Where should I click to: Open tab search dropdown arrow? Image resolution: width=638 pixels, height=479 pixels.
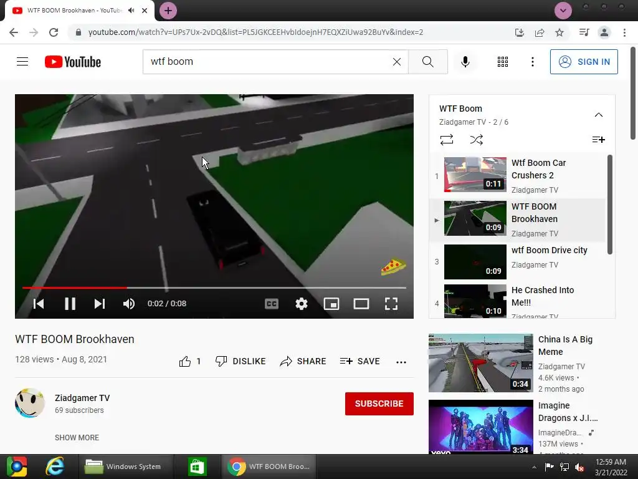(x=563, y=11)
